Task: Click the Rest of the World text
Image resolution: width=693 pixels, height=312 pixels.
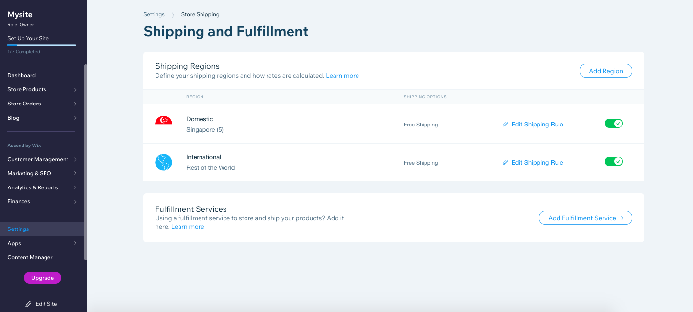Action: coord(210,168)
